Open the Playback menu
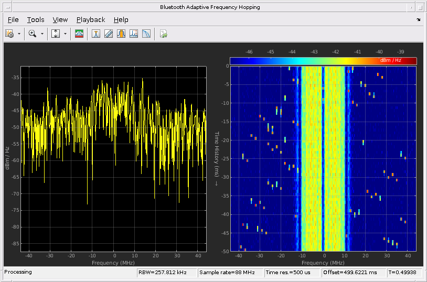427x282 pixels. (x=91, y=20)
